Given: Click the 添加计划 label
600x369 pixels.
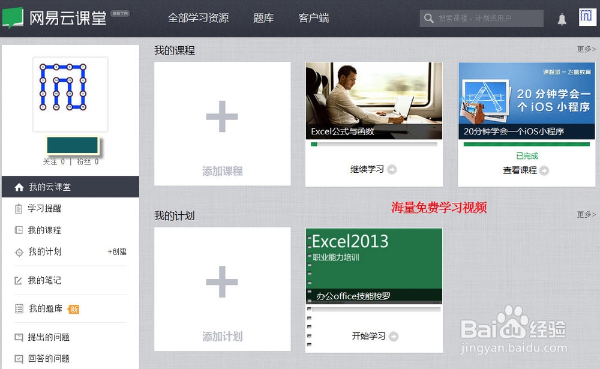Looking at the screenshot, I should (x=223, y=337).
